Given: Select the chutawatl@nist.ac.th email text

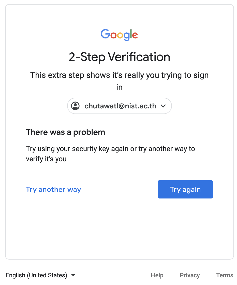Looking at the screenshot, I should click(x=120, y=106).
